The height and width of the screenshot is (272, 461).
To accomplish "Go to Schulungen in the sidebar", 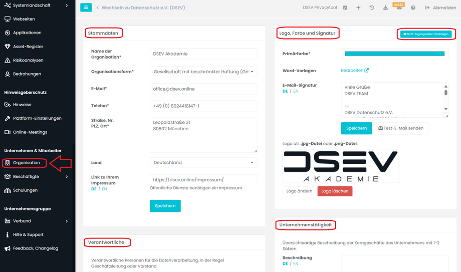I will coord(25,190).
